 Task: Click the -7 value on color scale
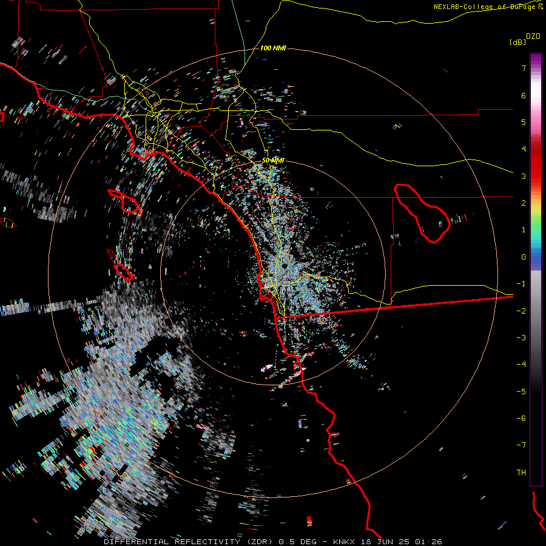tap(521, 445)
